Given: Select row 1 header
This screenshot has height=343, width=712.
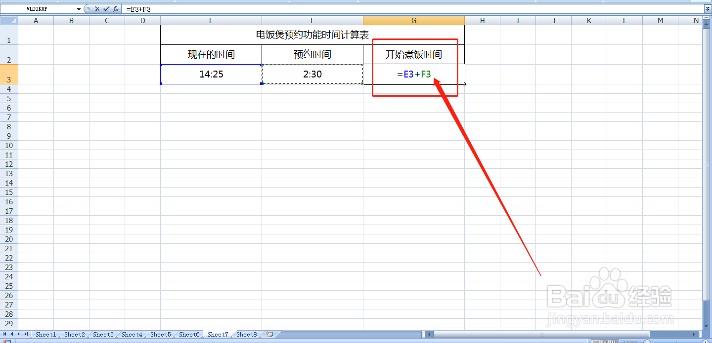Looking at the screenshot, I should click(9, 35).
